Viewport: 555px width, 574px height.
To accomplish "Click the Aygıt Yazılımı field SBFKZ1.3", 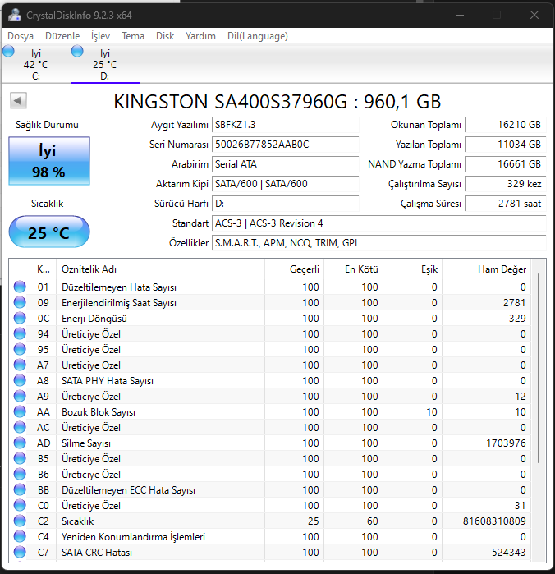I will pos(285,125).
